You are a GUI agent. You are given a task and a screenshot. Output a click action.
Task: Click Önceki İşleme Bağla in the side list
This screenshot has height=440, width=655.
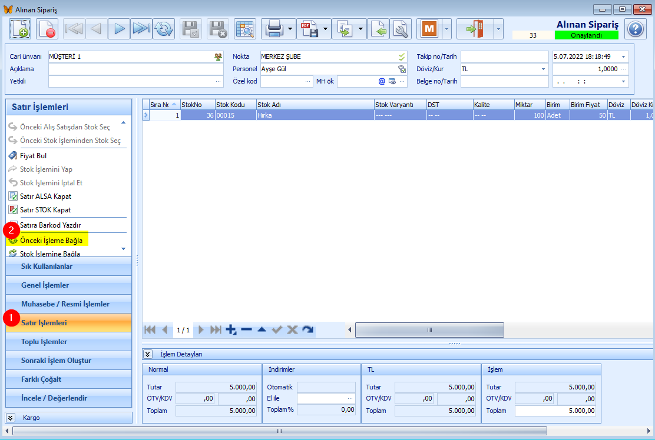[x=51, y=241]
